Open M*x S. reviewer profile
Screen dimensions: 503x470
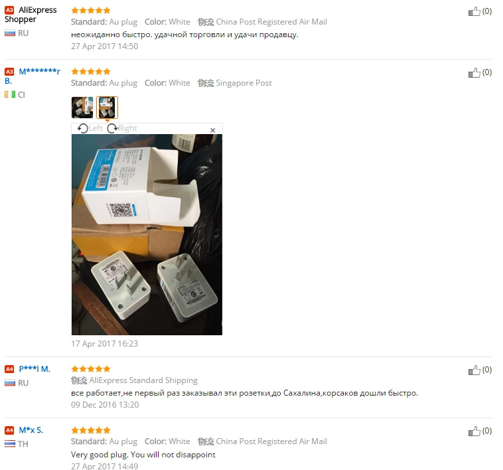coord(31,430)
